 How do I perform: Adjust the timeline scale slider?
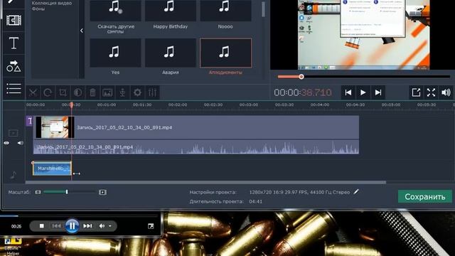click(x=67, y=192)
